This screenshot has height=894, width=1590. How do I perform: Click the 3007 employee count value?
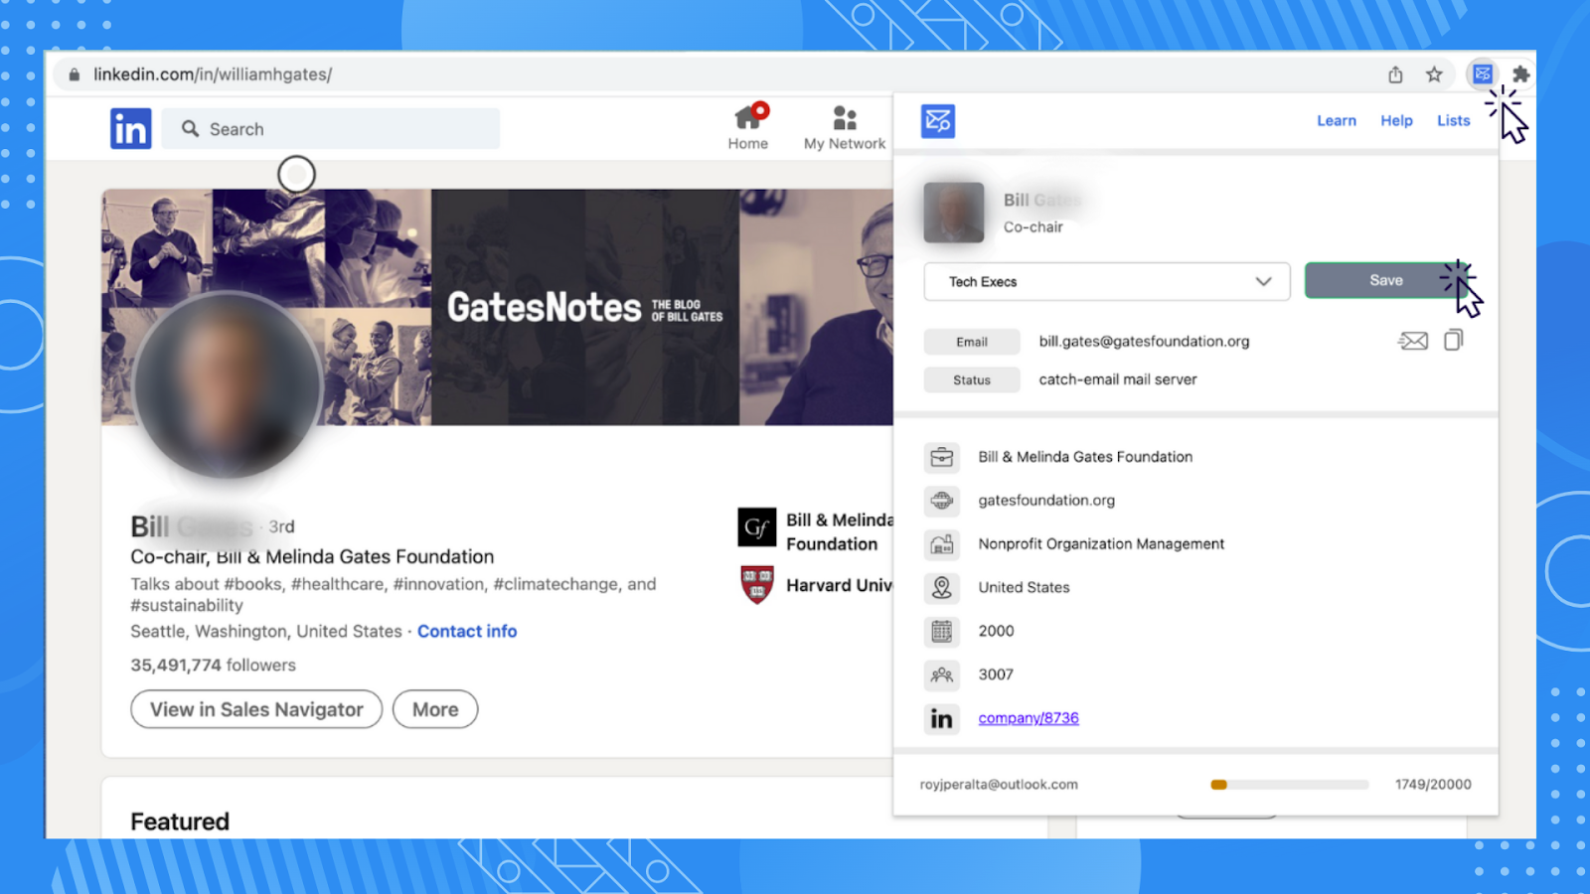(x=996, y=674)
